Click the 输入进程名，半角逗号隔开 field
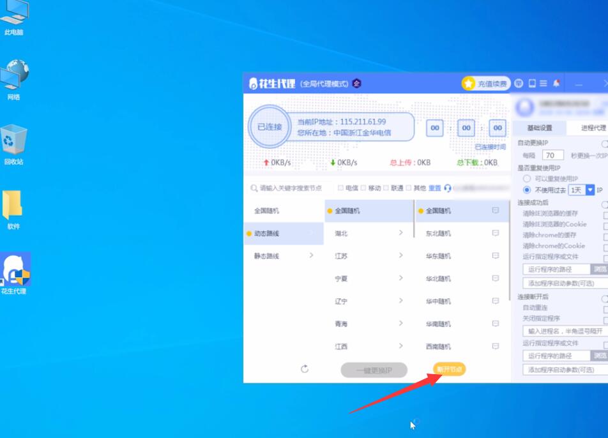This screenshot has width=608, height=438. (565, 331)
